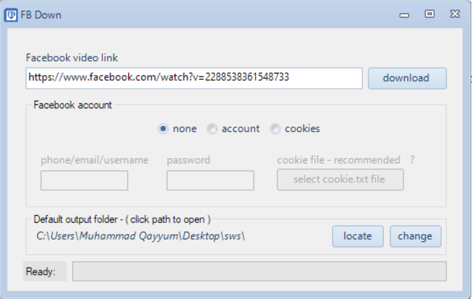The height and width of the screenshot is (299, 472).
Task: Click the locate folder button
Action: tap(358, 237)
